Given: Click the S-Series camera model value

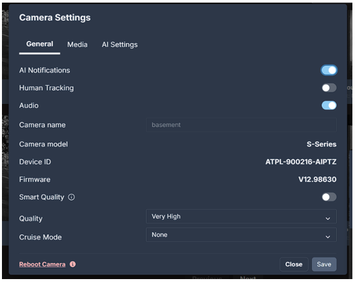Looking at the screenshot, I should pyautogui.click(x=322, y=144).
